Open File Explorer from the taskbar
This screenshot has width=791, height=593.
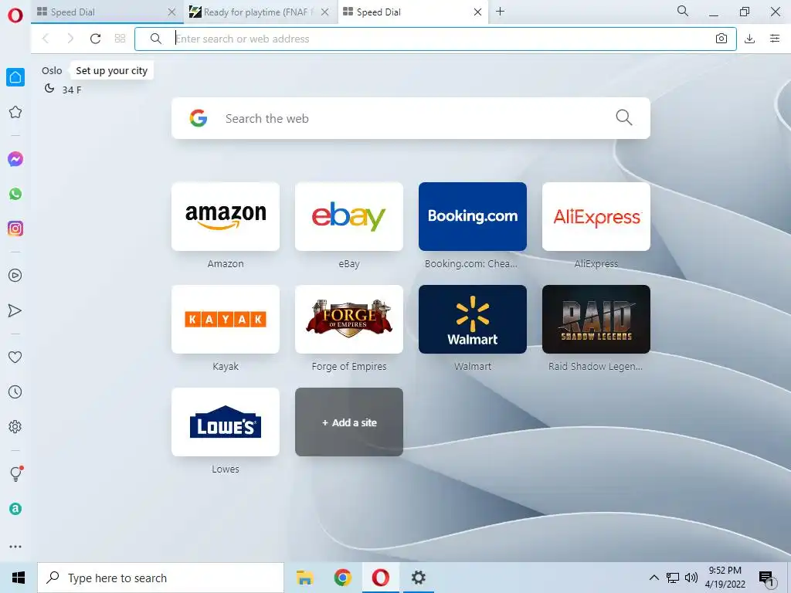(304, 578)
